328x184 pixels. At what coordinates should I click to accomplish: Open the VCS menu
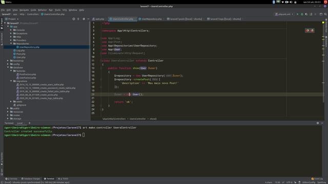point(65,10)
